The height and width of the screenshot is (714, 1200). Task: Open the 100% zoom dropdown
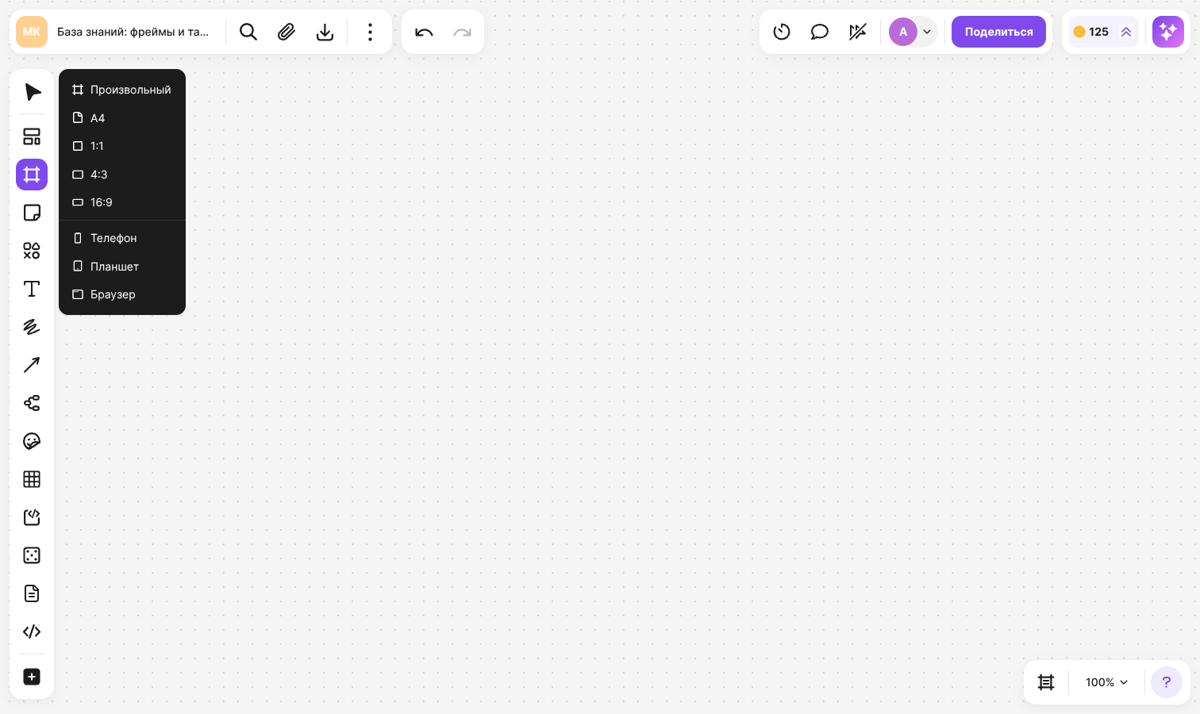[1106, 682]
